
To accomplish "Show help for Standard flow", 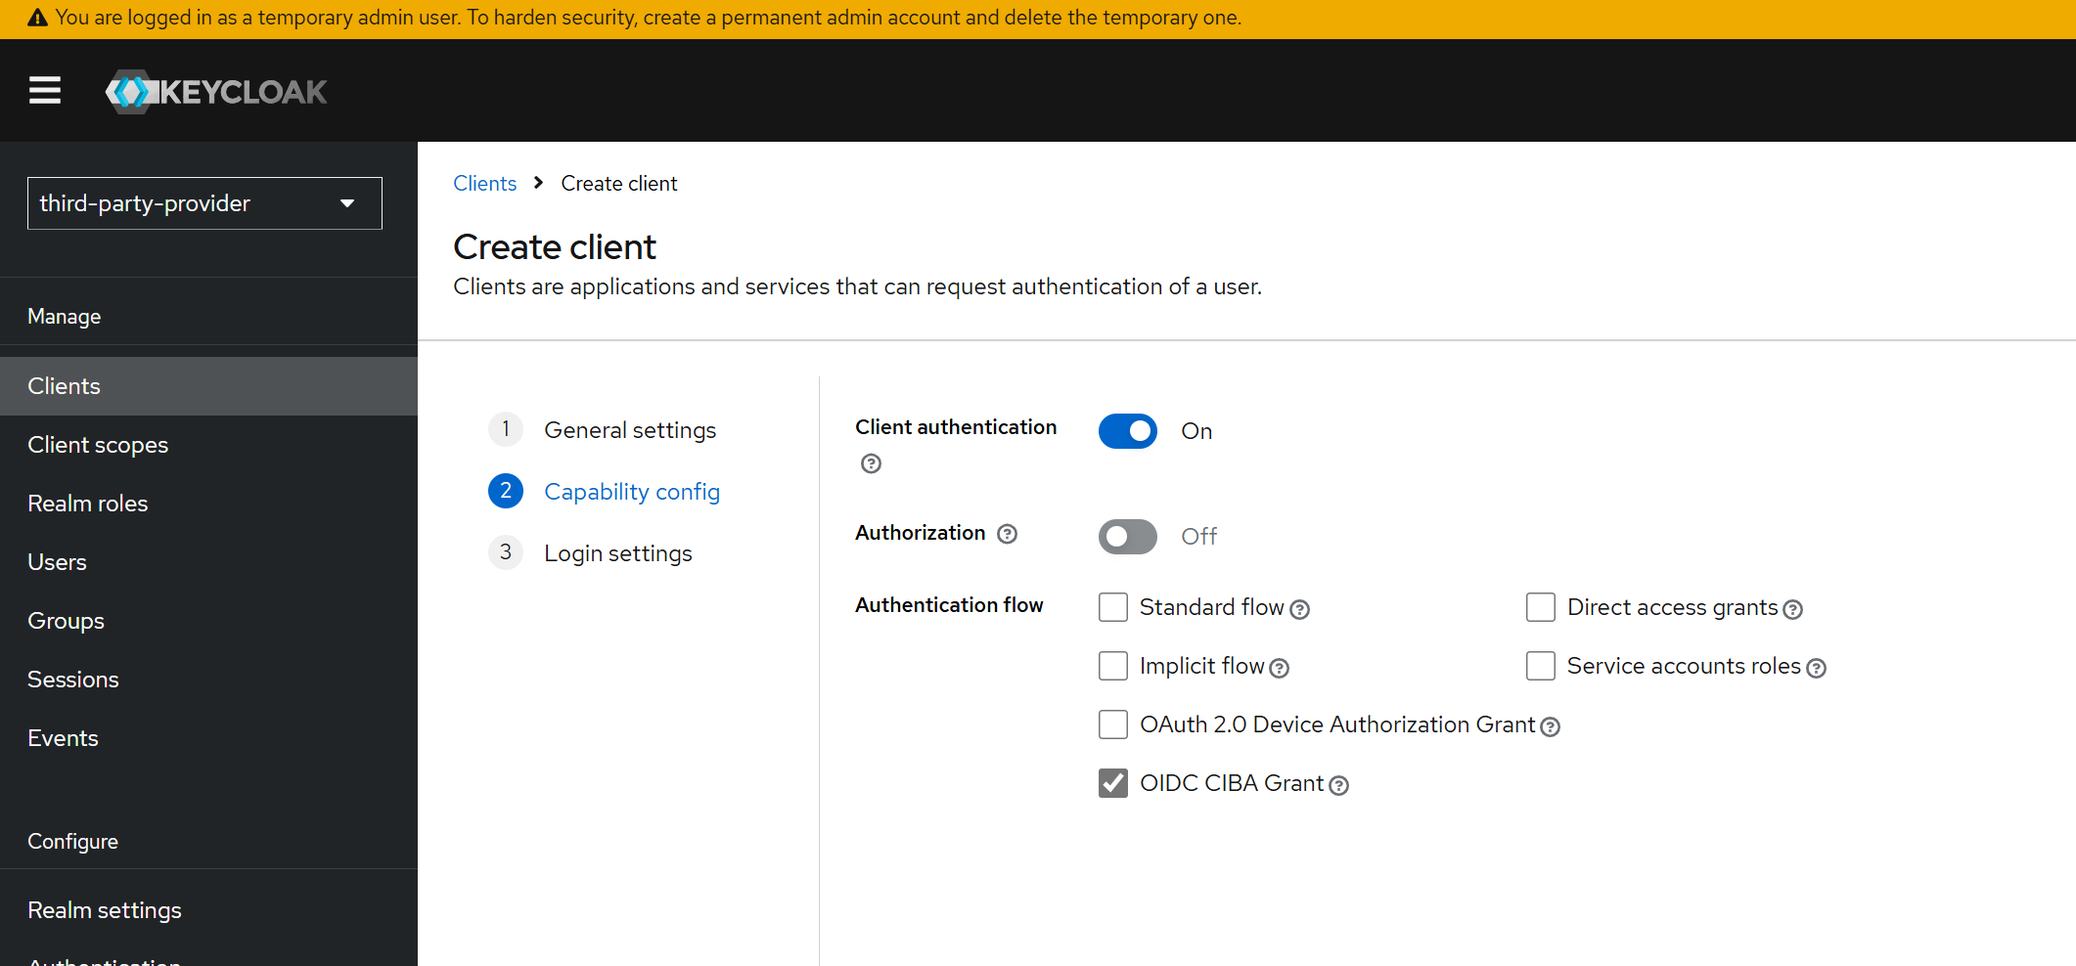I will click(1299, 610).
